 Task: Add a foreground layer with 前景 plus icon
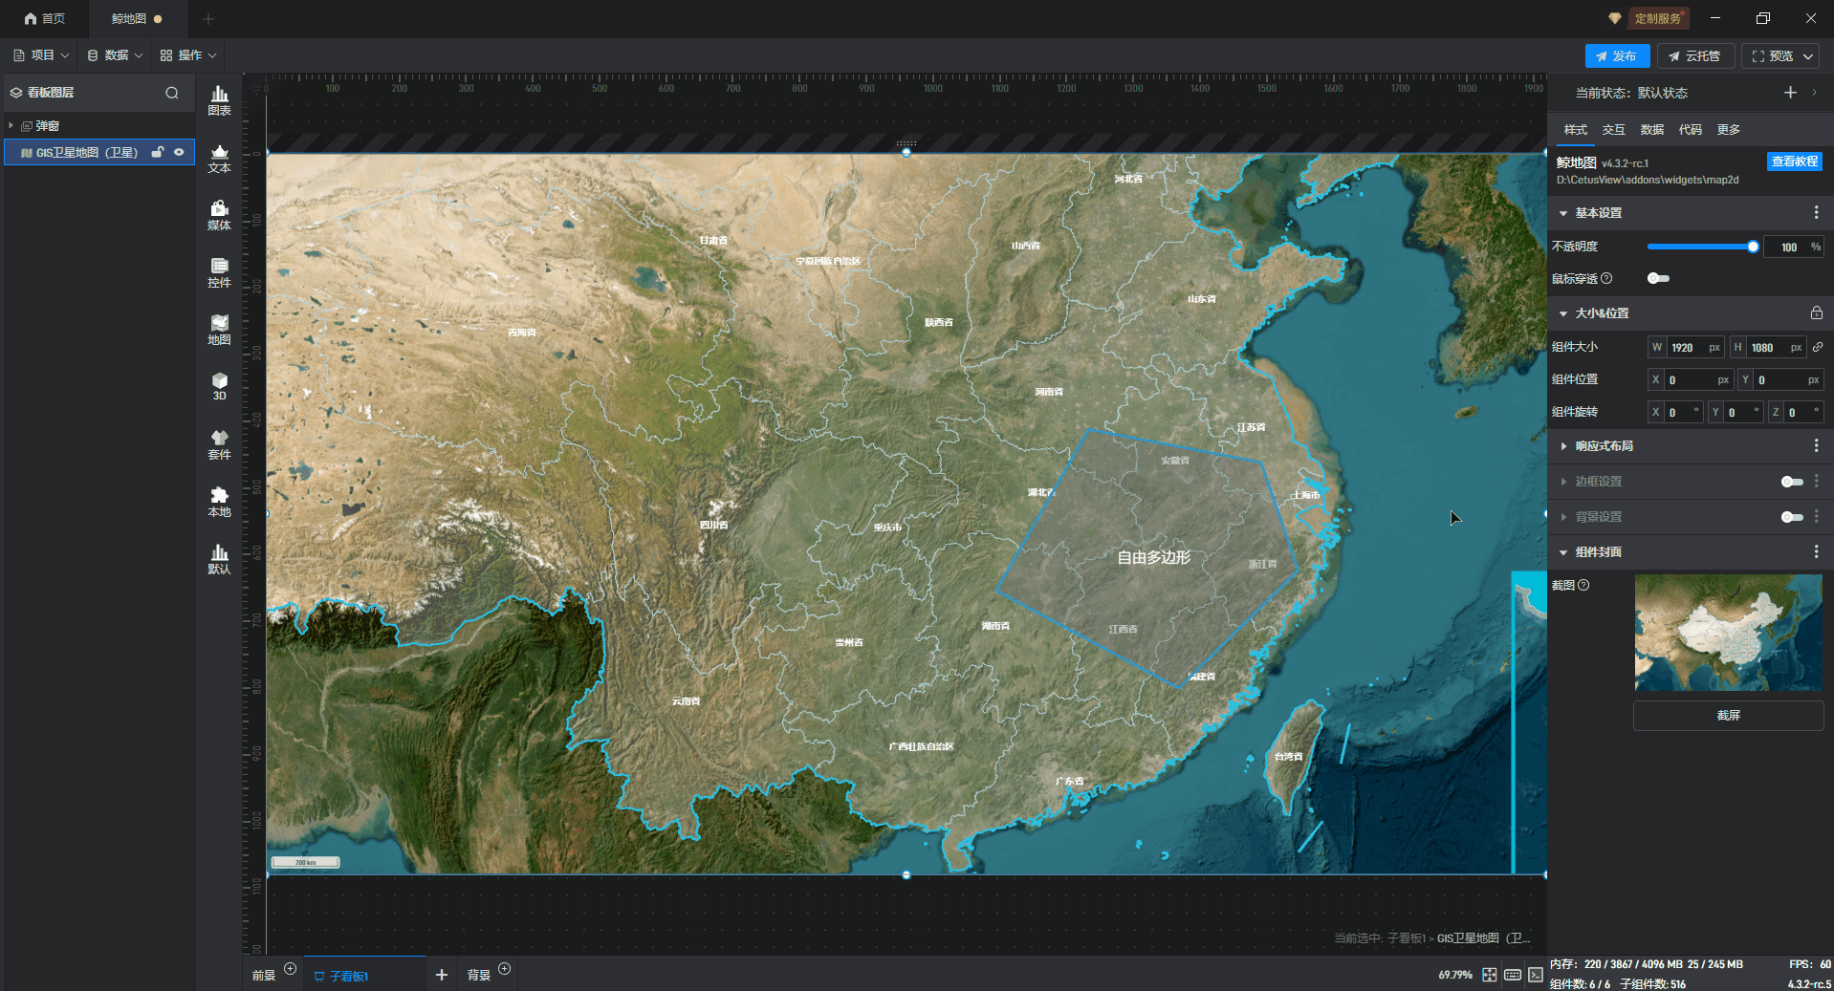(x=291, y=969)
